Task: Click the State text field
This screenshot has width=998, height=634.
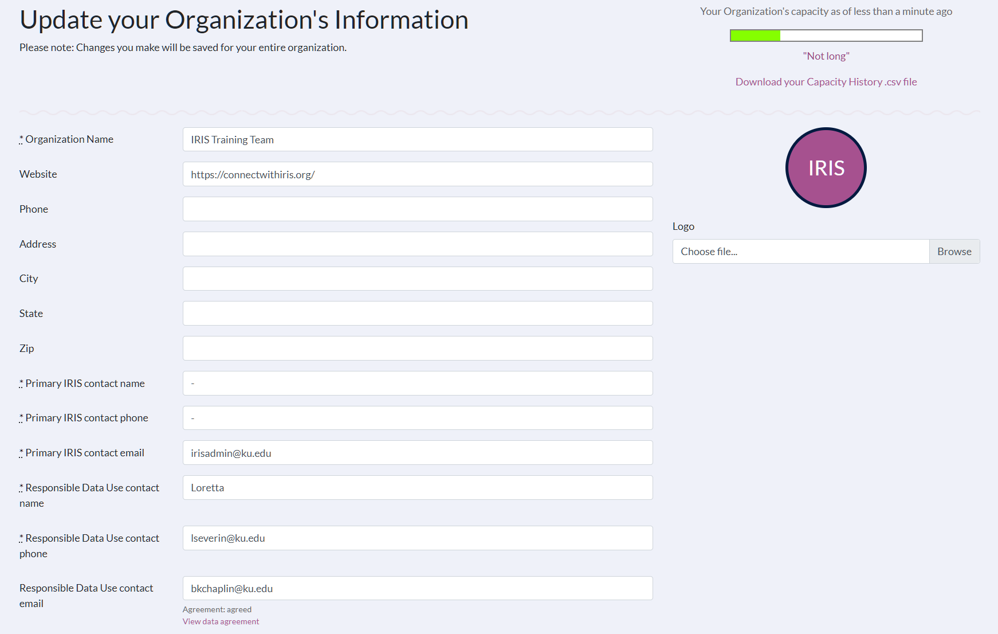Action: (x=417, y=314)
